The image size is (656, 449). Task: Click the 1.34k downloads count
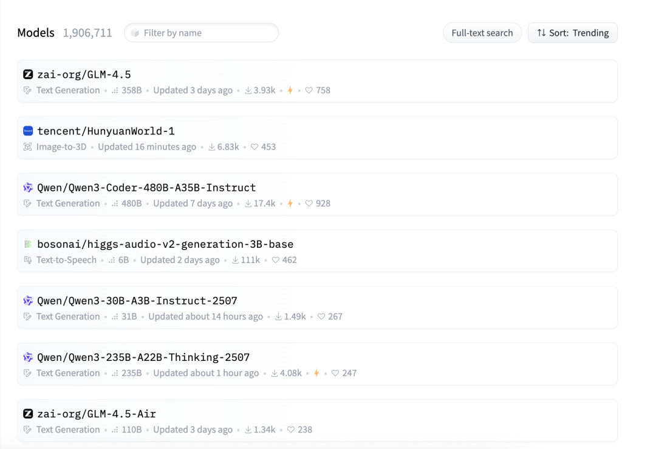(264, 430)
